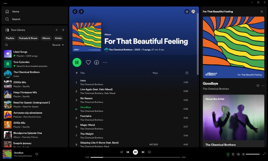The image size is (268, 161).
Task: Seek within the song progress bar
Action: pyautogui.click(x=135, y=157)
